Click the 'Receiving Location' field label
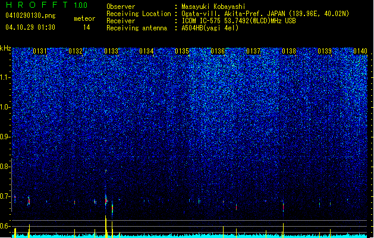 click(x=139, y=14)
